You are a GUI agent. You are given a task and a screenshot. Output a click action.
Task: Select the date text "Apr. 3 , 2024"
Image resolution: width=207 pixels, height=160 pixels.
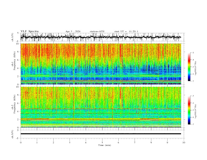coord(73,31)
